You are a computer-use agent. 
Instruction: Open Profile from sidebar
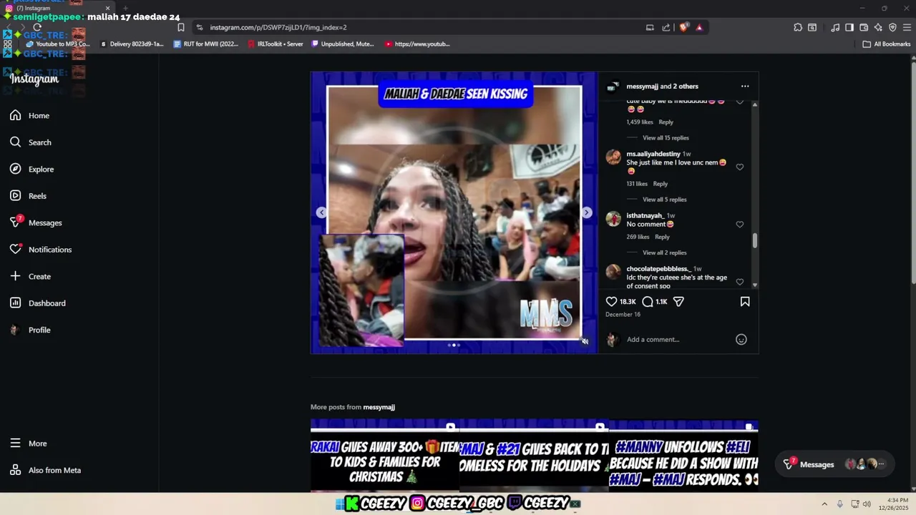point(30,330)
